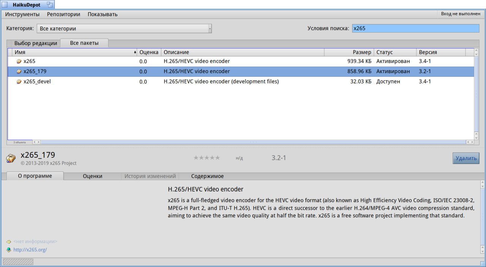Click the progress bar at window bottom
486x267 pixels.
click(18, 262)
